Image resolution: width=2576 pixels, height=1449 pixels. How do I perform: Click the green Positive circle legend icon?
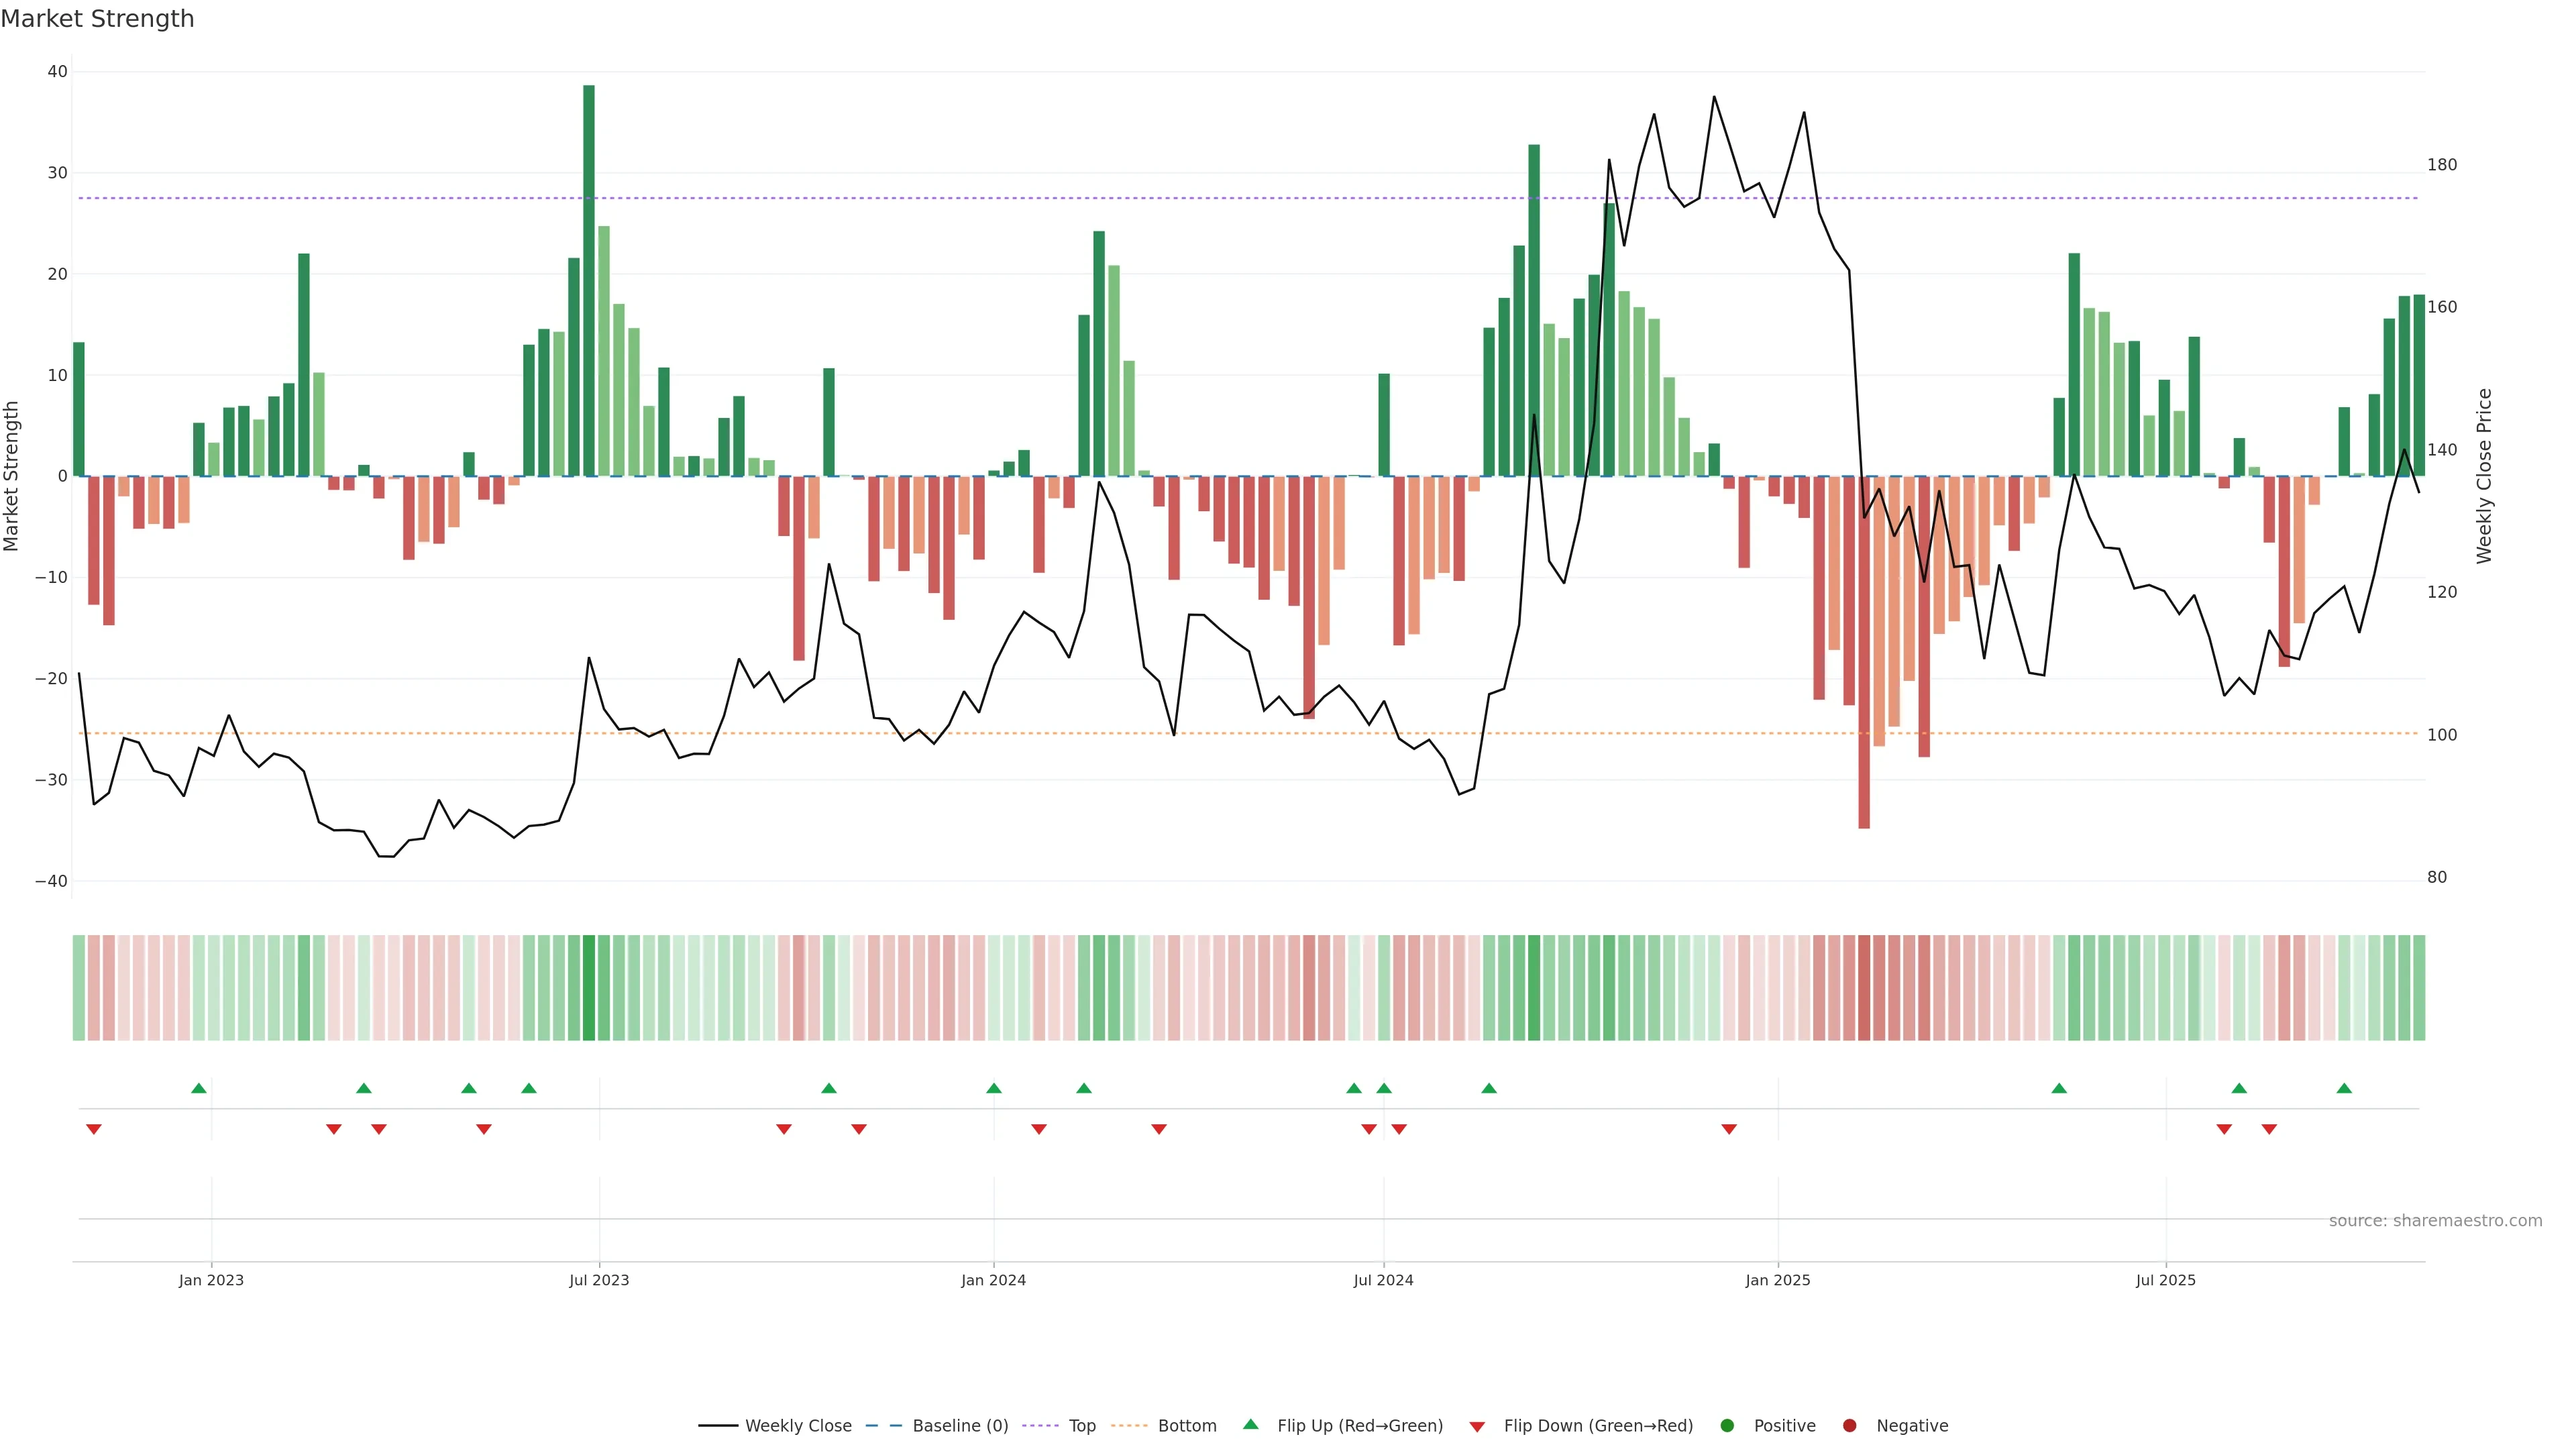(1727, 1425)
